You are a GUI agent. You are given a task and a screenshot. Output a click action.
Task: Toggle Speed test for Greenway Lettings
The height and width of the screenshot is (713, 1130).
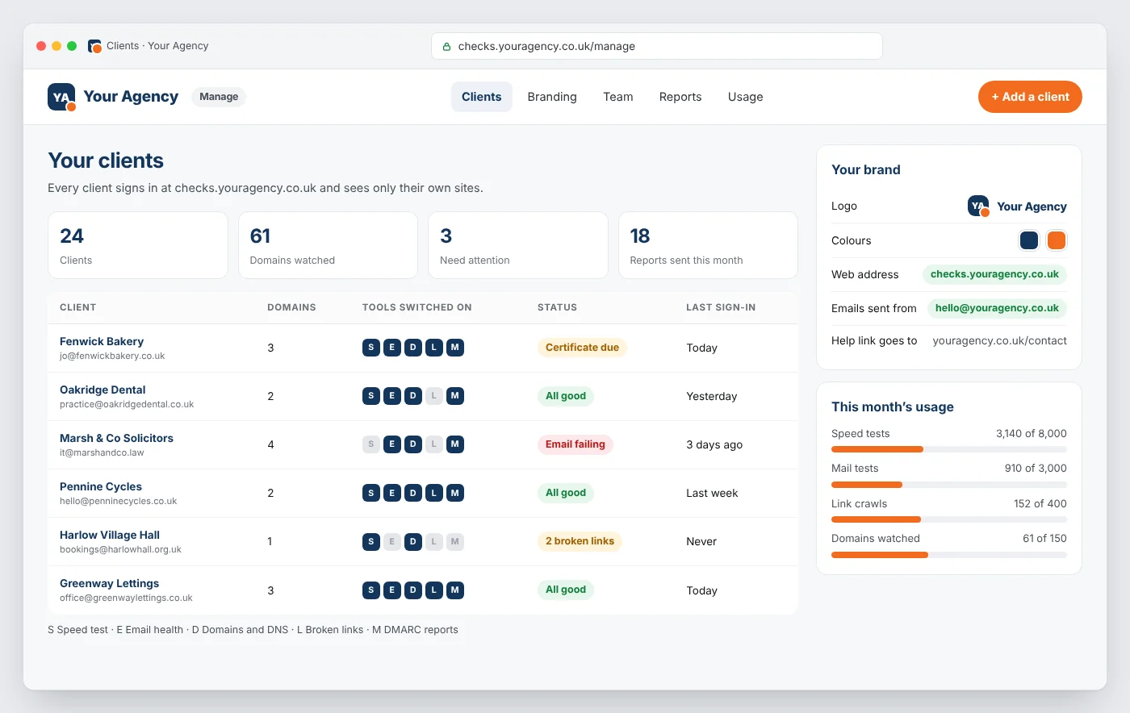coord(371,590)
